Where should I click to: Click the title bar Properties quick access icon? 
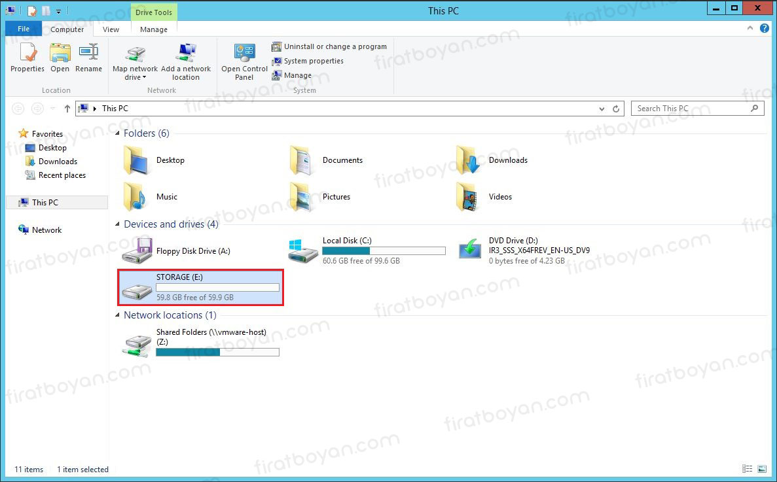click(x=31, y=10)
